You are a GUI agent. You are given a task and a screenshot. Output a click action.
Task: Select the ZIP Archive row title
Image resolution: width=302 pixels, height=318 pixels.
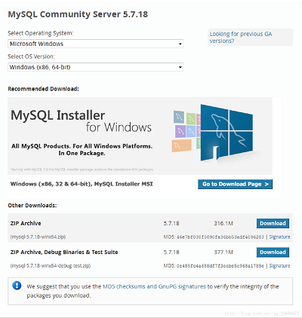click(x=26, y=223)
